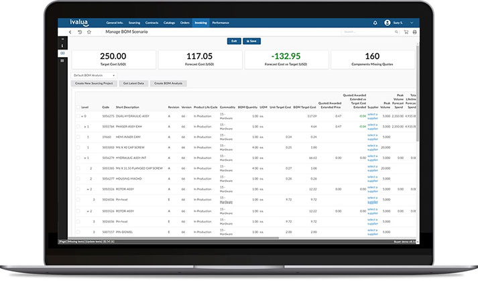Check the FLANGED CAP SCREW row checkbox

(x=78, y=168)
